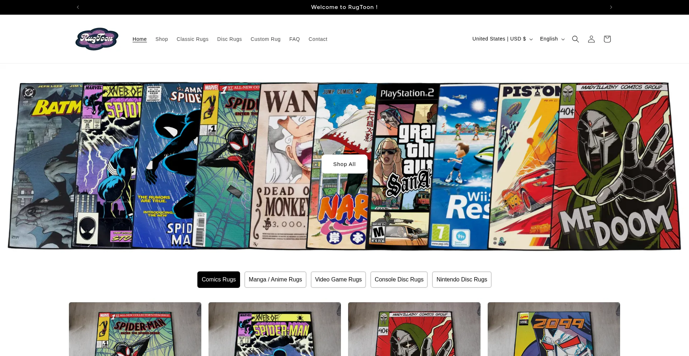The height and width of the screenshot is (356, 689).
Task: Click the Shop All button
Action: coord(344,164)
